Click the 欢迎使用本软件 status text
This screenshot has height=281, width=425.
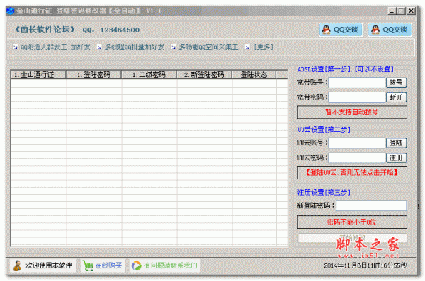(x=49, y=265)
